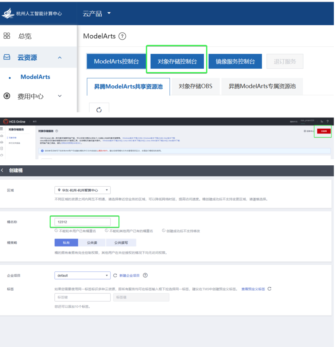Select 公共读 bucket policy

click(92, 243)
